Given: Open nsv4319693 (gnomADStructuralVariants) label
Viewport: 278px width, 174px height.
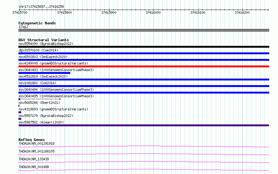Looking at the screenshot, I should [x=53, y=109].
